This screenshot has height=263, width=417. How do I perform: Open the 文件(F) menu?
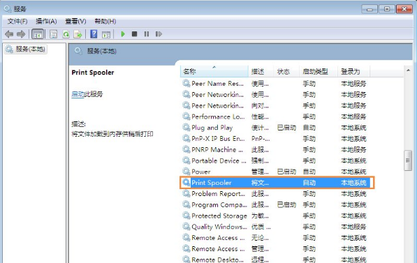click(17, 21)
